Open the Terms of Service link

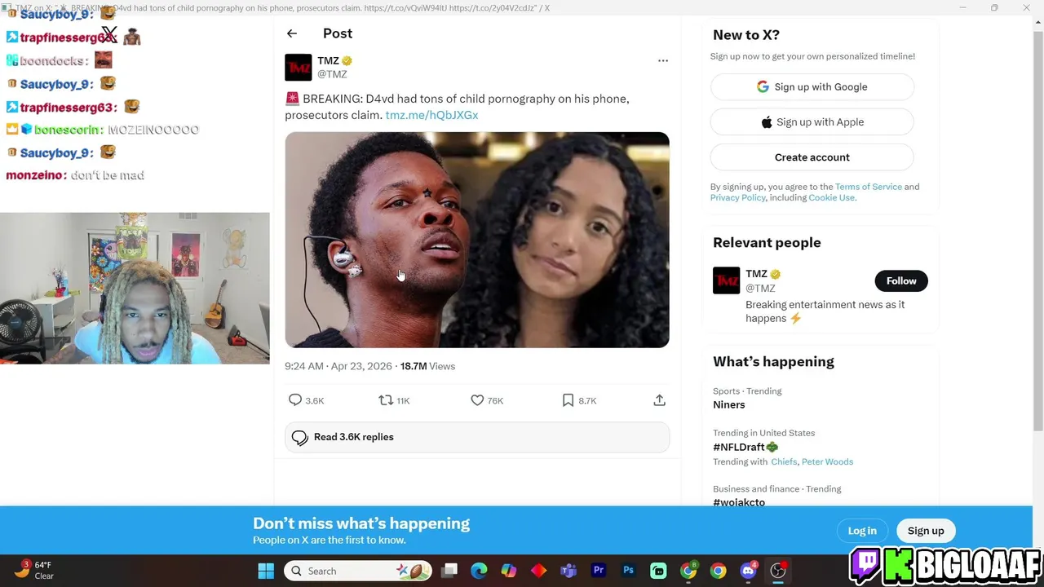click(868, 187)
